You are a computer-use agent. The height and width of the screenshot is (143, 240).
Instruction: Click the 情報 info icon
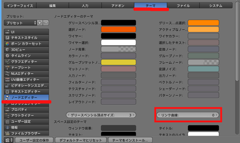[x=7, y=127]
